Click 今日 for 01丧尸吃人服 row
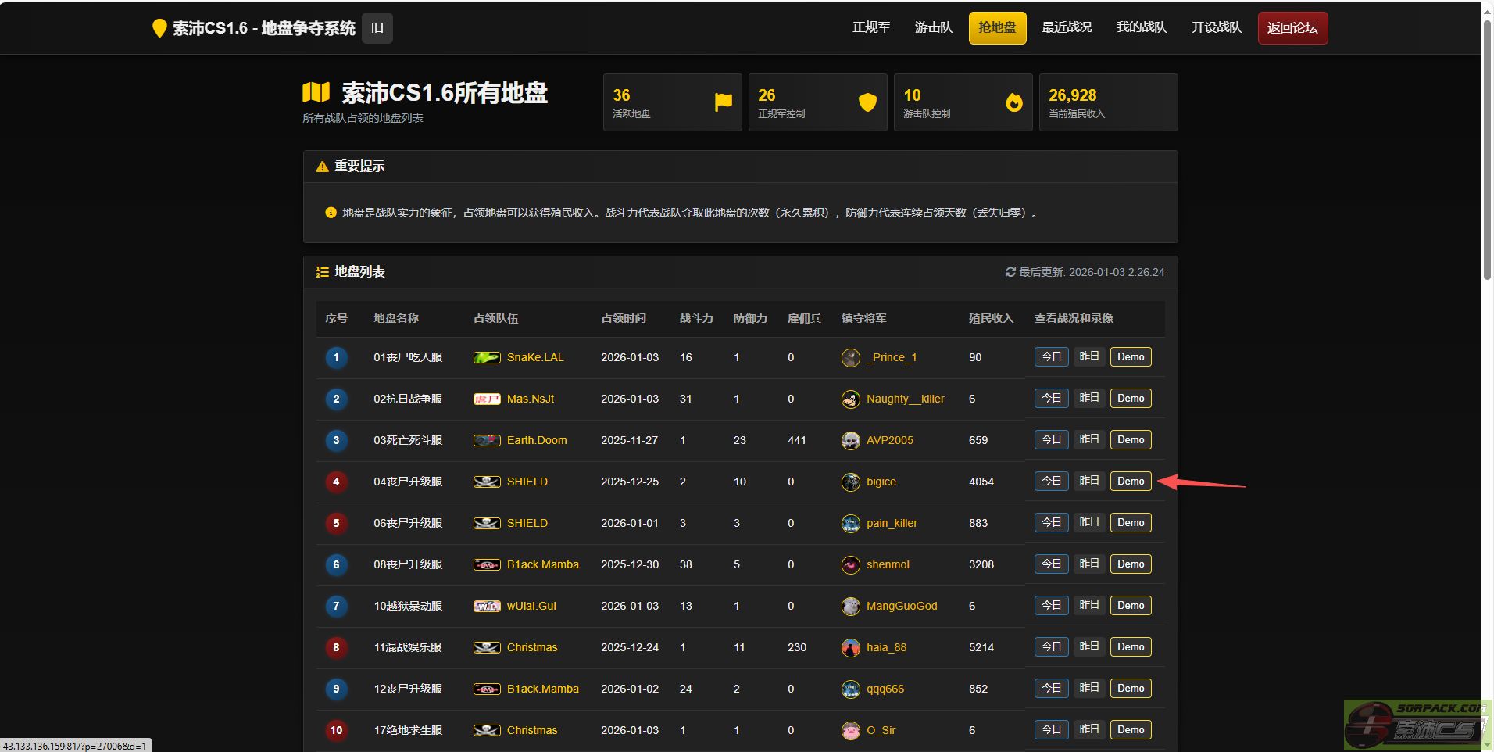The image size is (1494, 752). 1051,356
